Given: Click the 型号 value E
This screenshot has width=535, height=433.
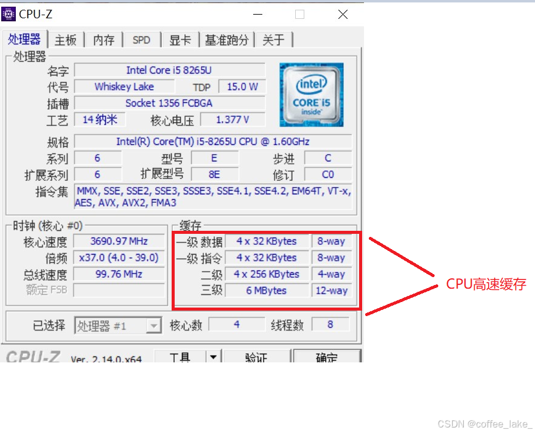Looking at the screenshot, I should (215, 158).
